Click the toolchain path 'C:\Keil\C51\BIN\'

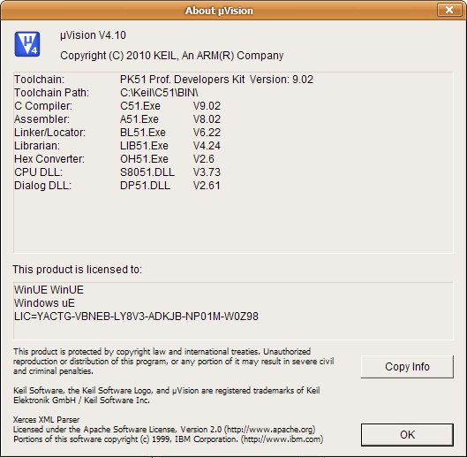(159, 93)
